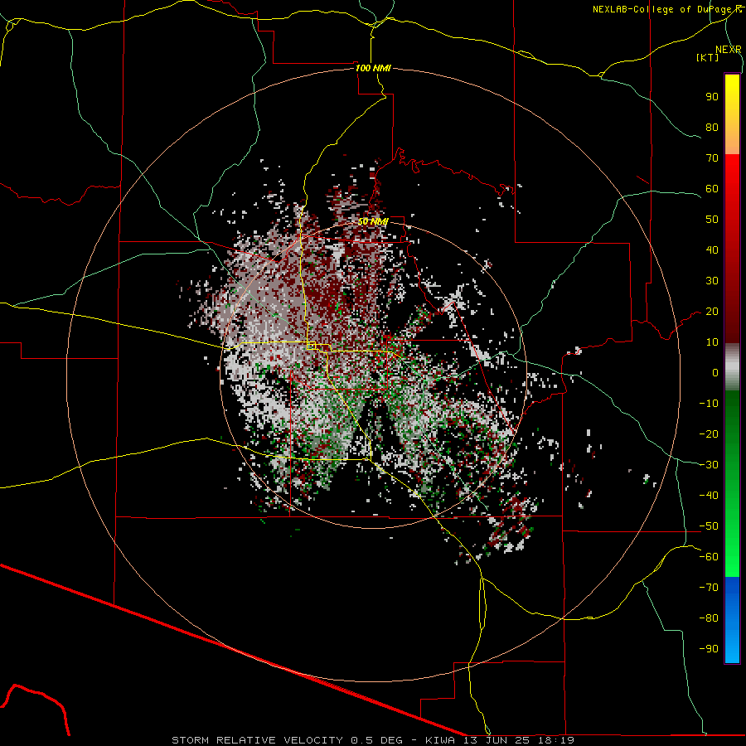
Task: Select the positive 90 value on velocity scale
Action: [712, 97]
